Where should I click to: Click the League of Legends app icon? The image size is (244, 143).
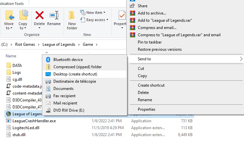pos(8,114)
